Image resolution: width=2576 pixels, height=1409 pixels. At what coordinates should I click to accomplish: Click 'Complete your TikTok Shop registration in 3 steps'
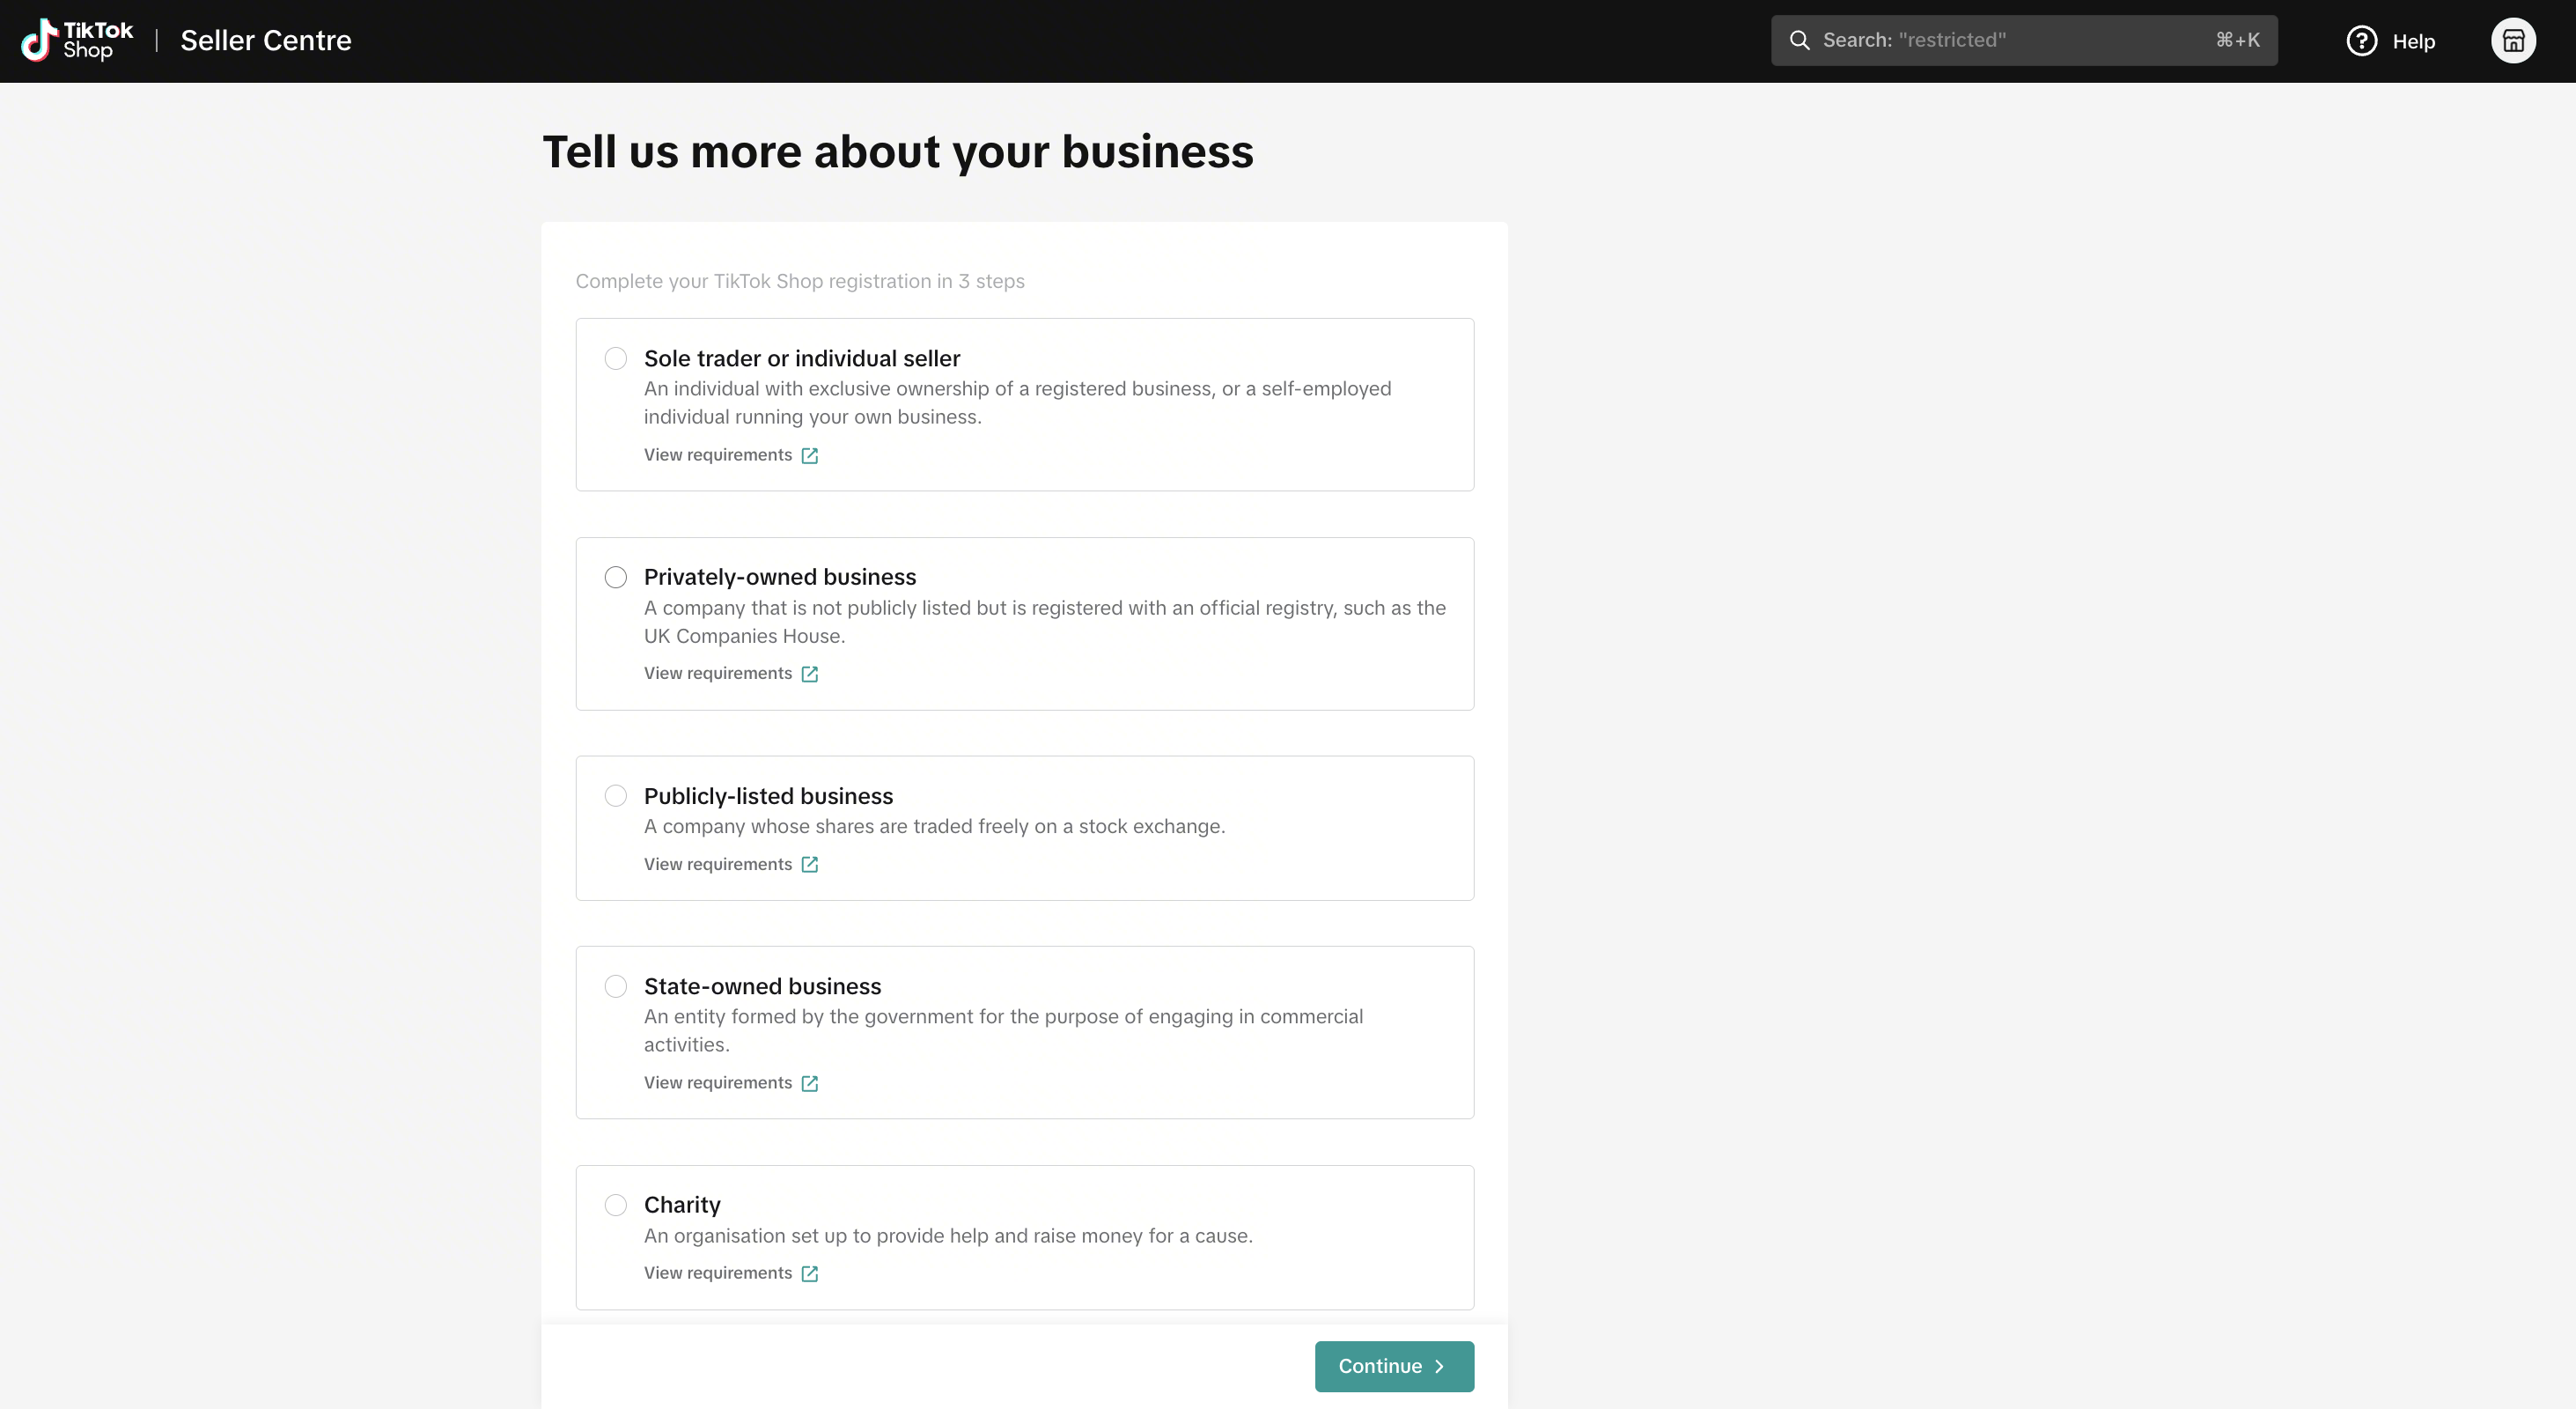pos(800,281)
